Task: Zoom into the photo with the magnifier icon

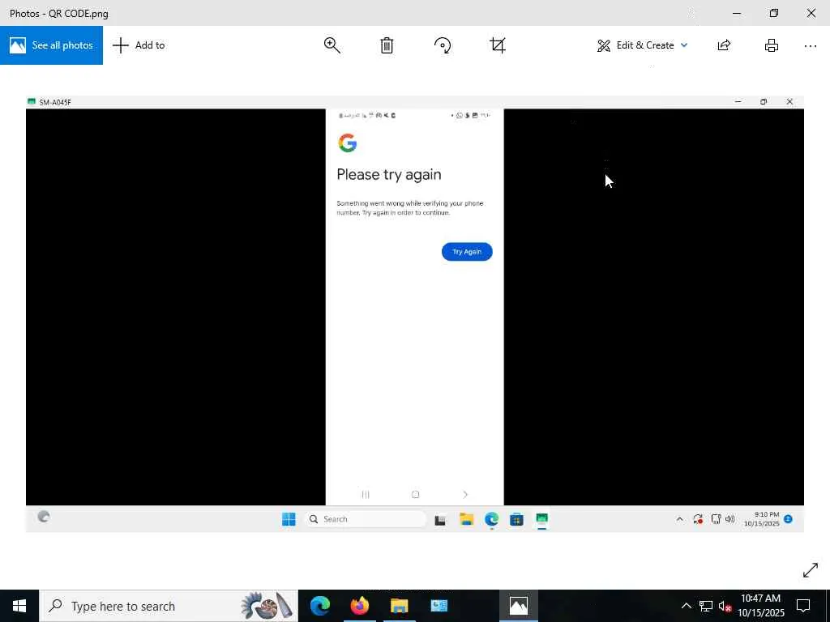Action: pyautogui.click(x=332, y=45)
